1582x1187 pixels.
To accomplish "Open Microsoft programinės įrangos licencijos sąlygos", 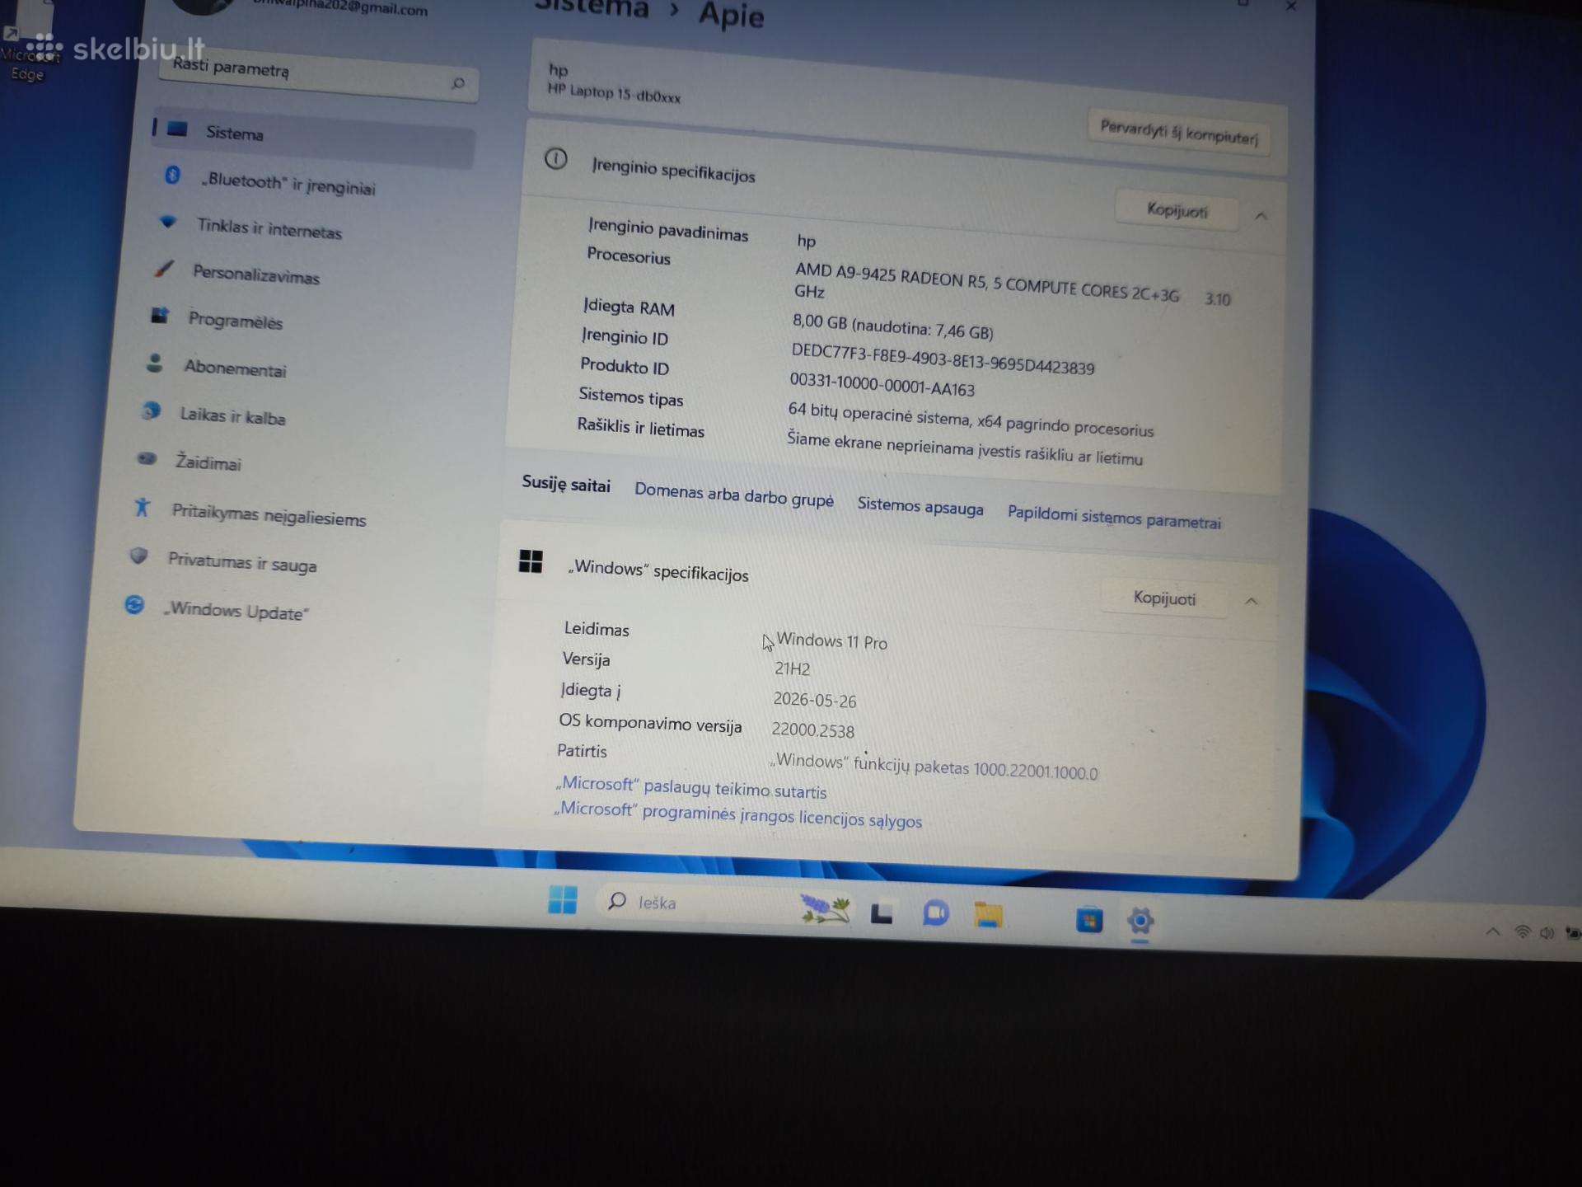I will pos(737,815).
